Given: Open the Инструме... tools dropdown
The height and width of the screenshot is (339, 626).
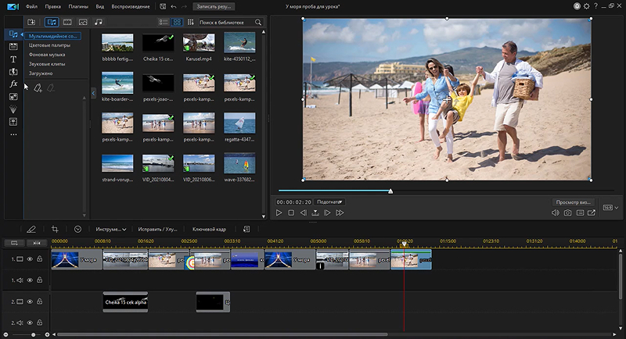Looking at the screenshot, I should (110, 229).
